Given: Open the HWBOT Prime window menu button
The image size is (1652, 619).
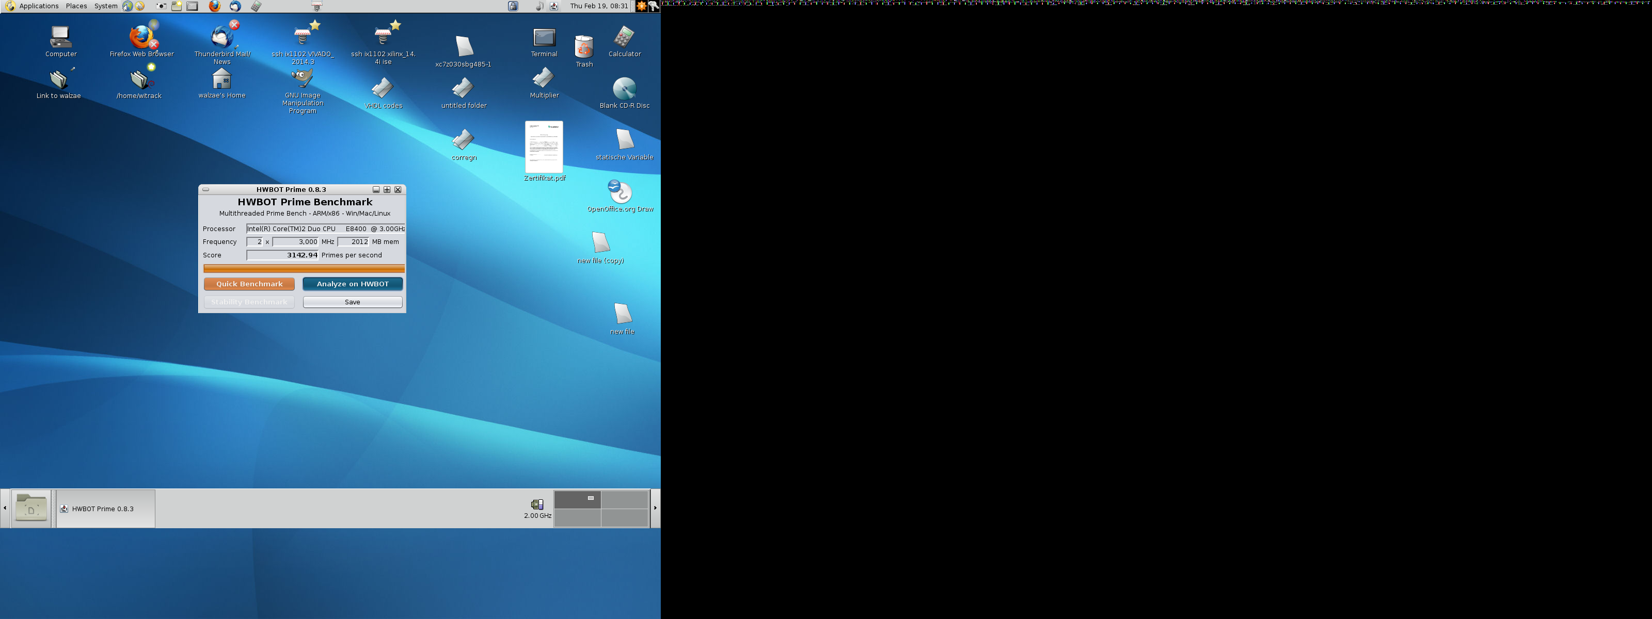Looking at the screenshot, I should point(206,190).
